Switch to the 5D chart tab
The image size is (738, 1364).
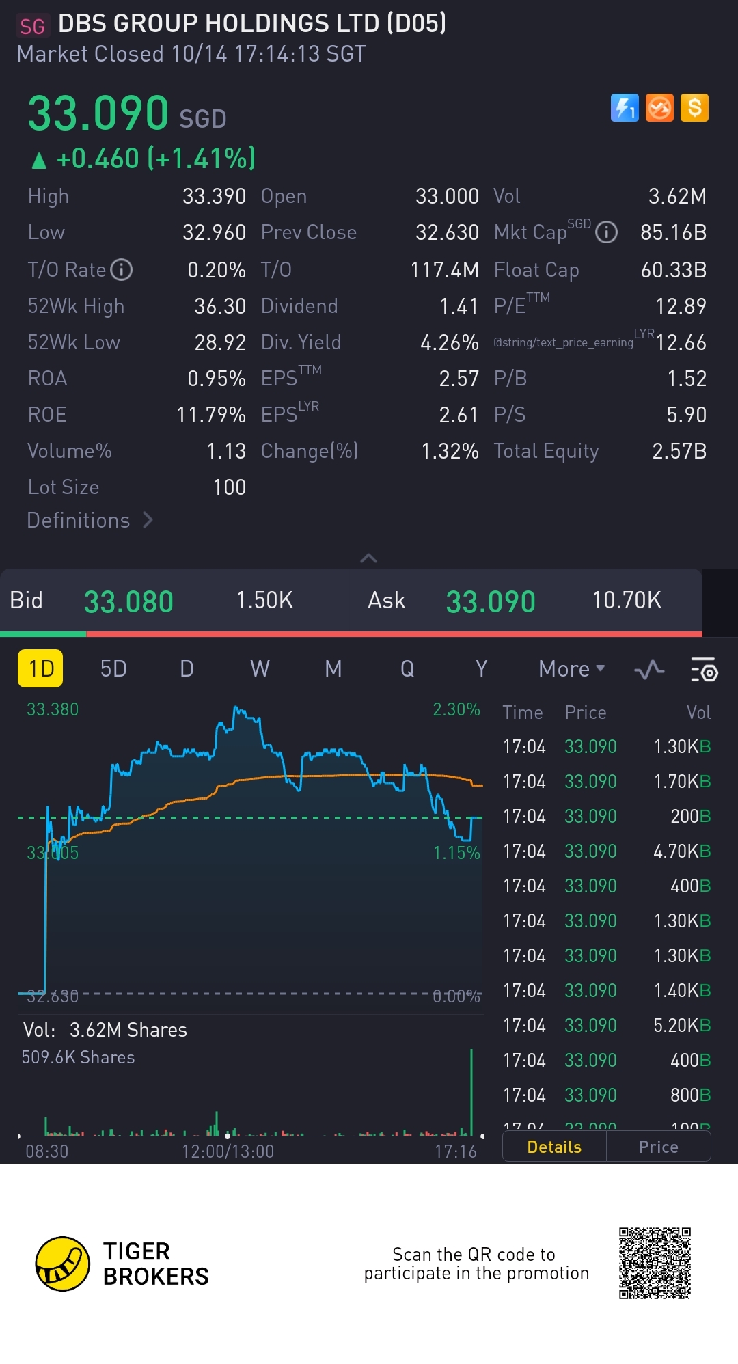[x=113, y=669]
